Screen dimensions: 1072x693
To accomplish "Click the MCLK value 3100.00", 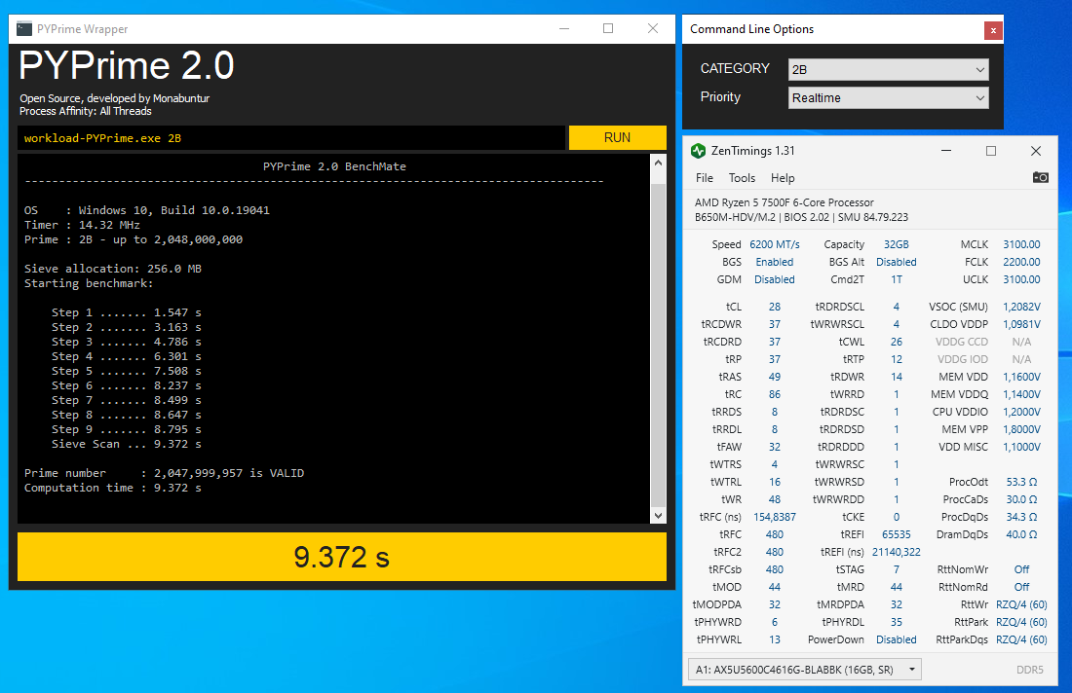I will coord(1021,244).
